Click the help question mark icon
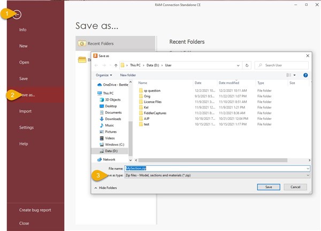 click(x=305, y=75)
